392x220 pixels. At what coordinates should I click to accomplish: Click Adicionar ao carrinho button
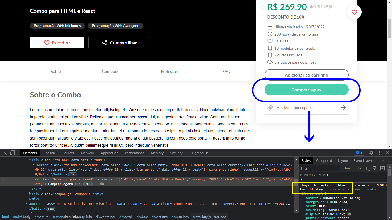(x=306, y=75)
